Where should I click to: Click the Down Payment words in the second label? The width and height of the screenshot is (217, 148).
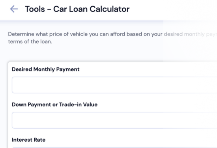coord(31,105)
